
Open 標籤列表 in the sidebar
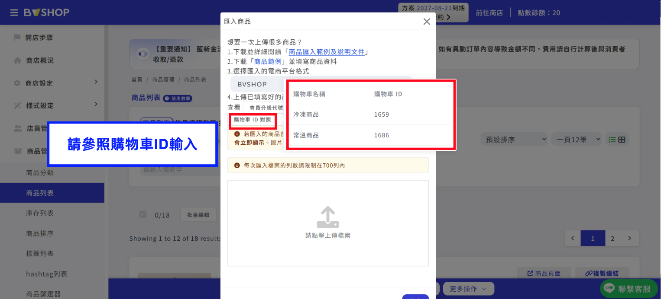click(40, 254)
